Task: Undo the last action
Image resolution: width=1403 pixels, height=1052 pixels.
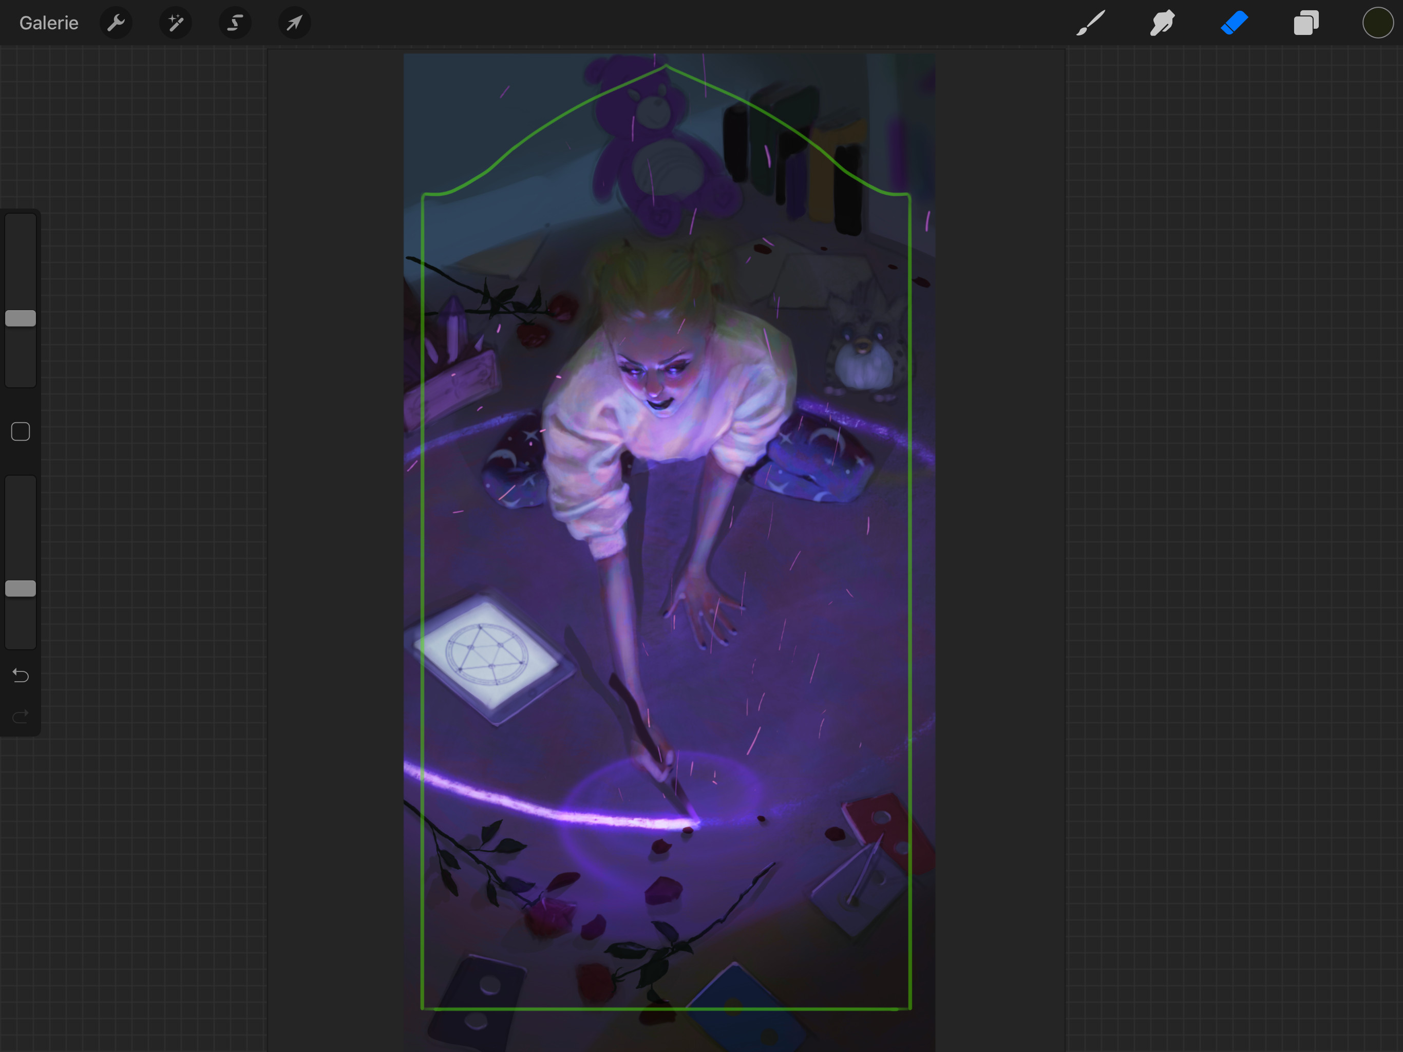Action: pyautogui.click(x=21, y=676)
